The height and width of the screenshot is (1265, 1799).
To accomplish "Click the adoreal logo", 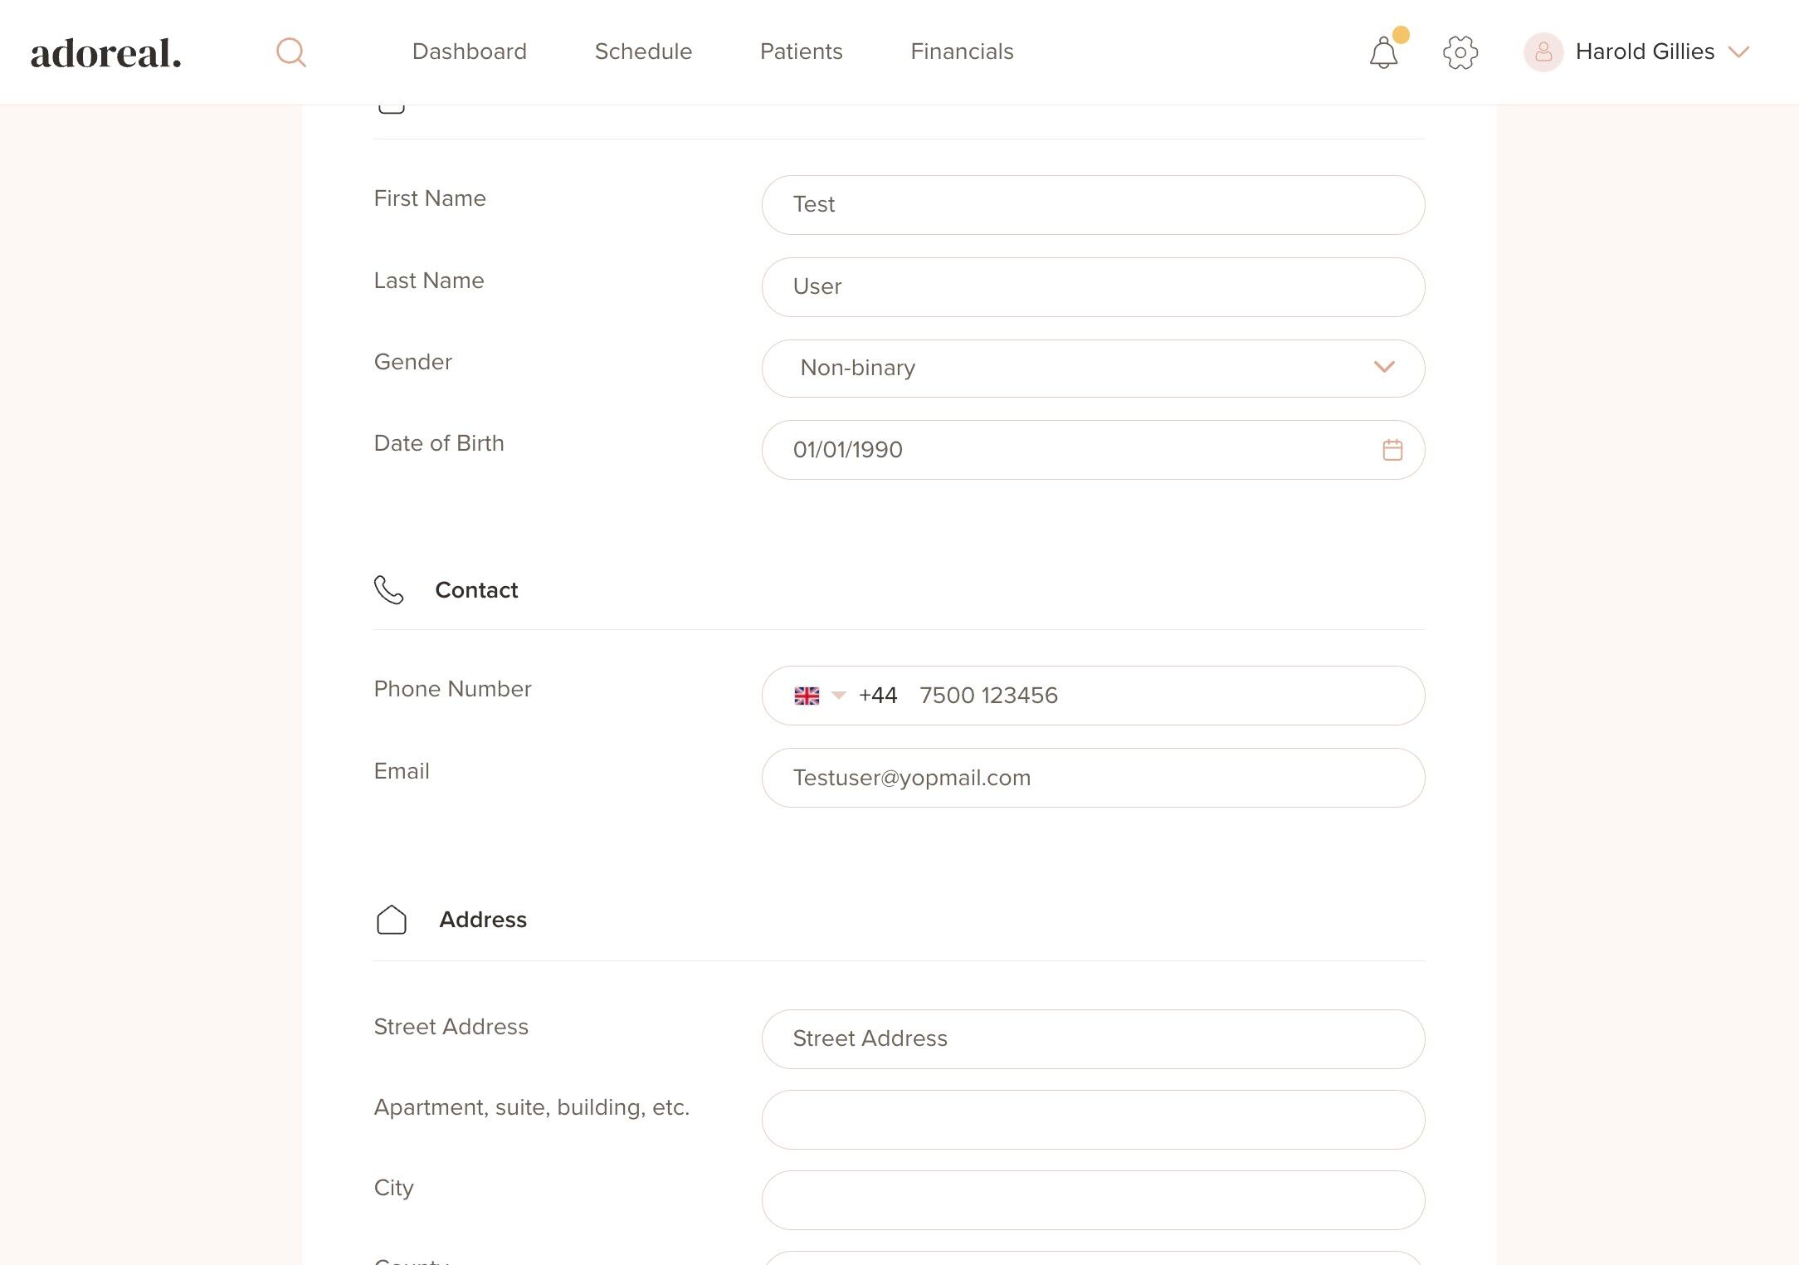I will (106, 53).
